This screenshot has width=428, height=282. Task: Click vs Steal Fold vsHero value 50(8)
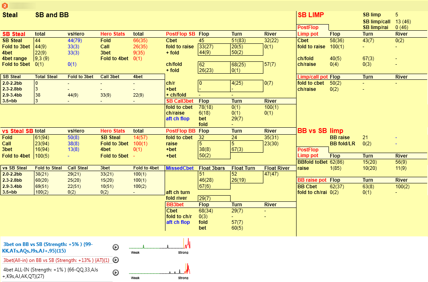73,138
